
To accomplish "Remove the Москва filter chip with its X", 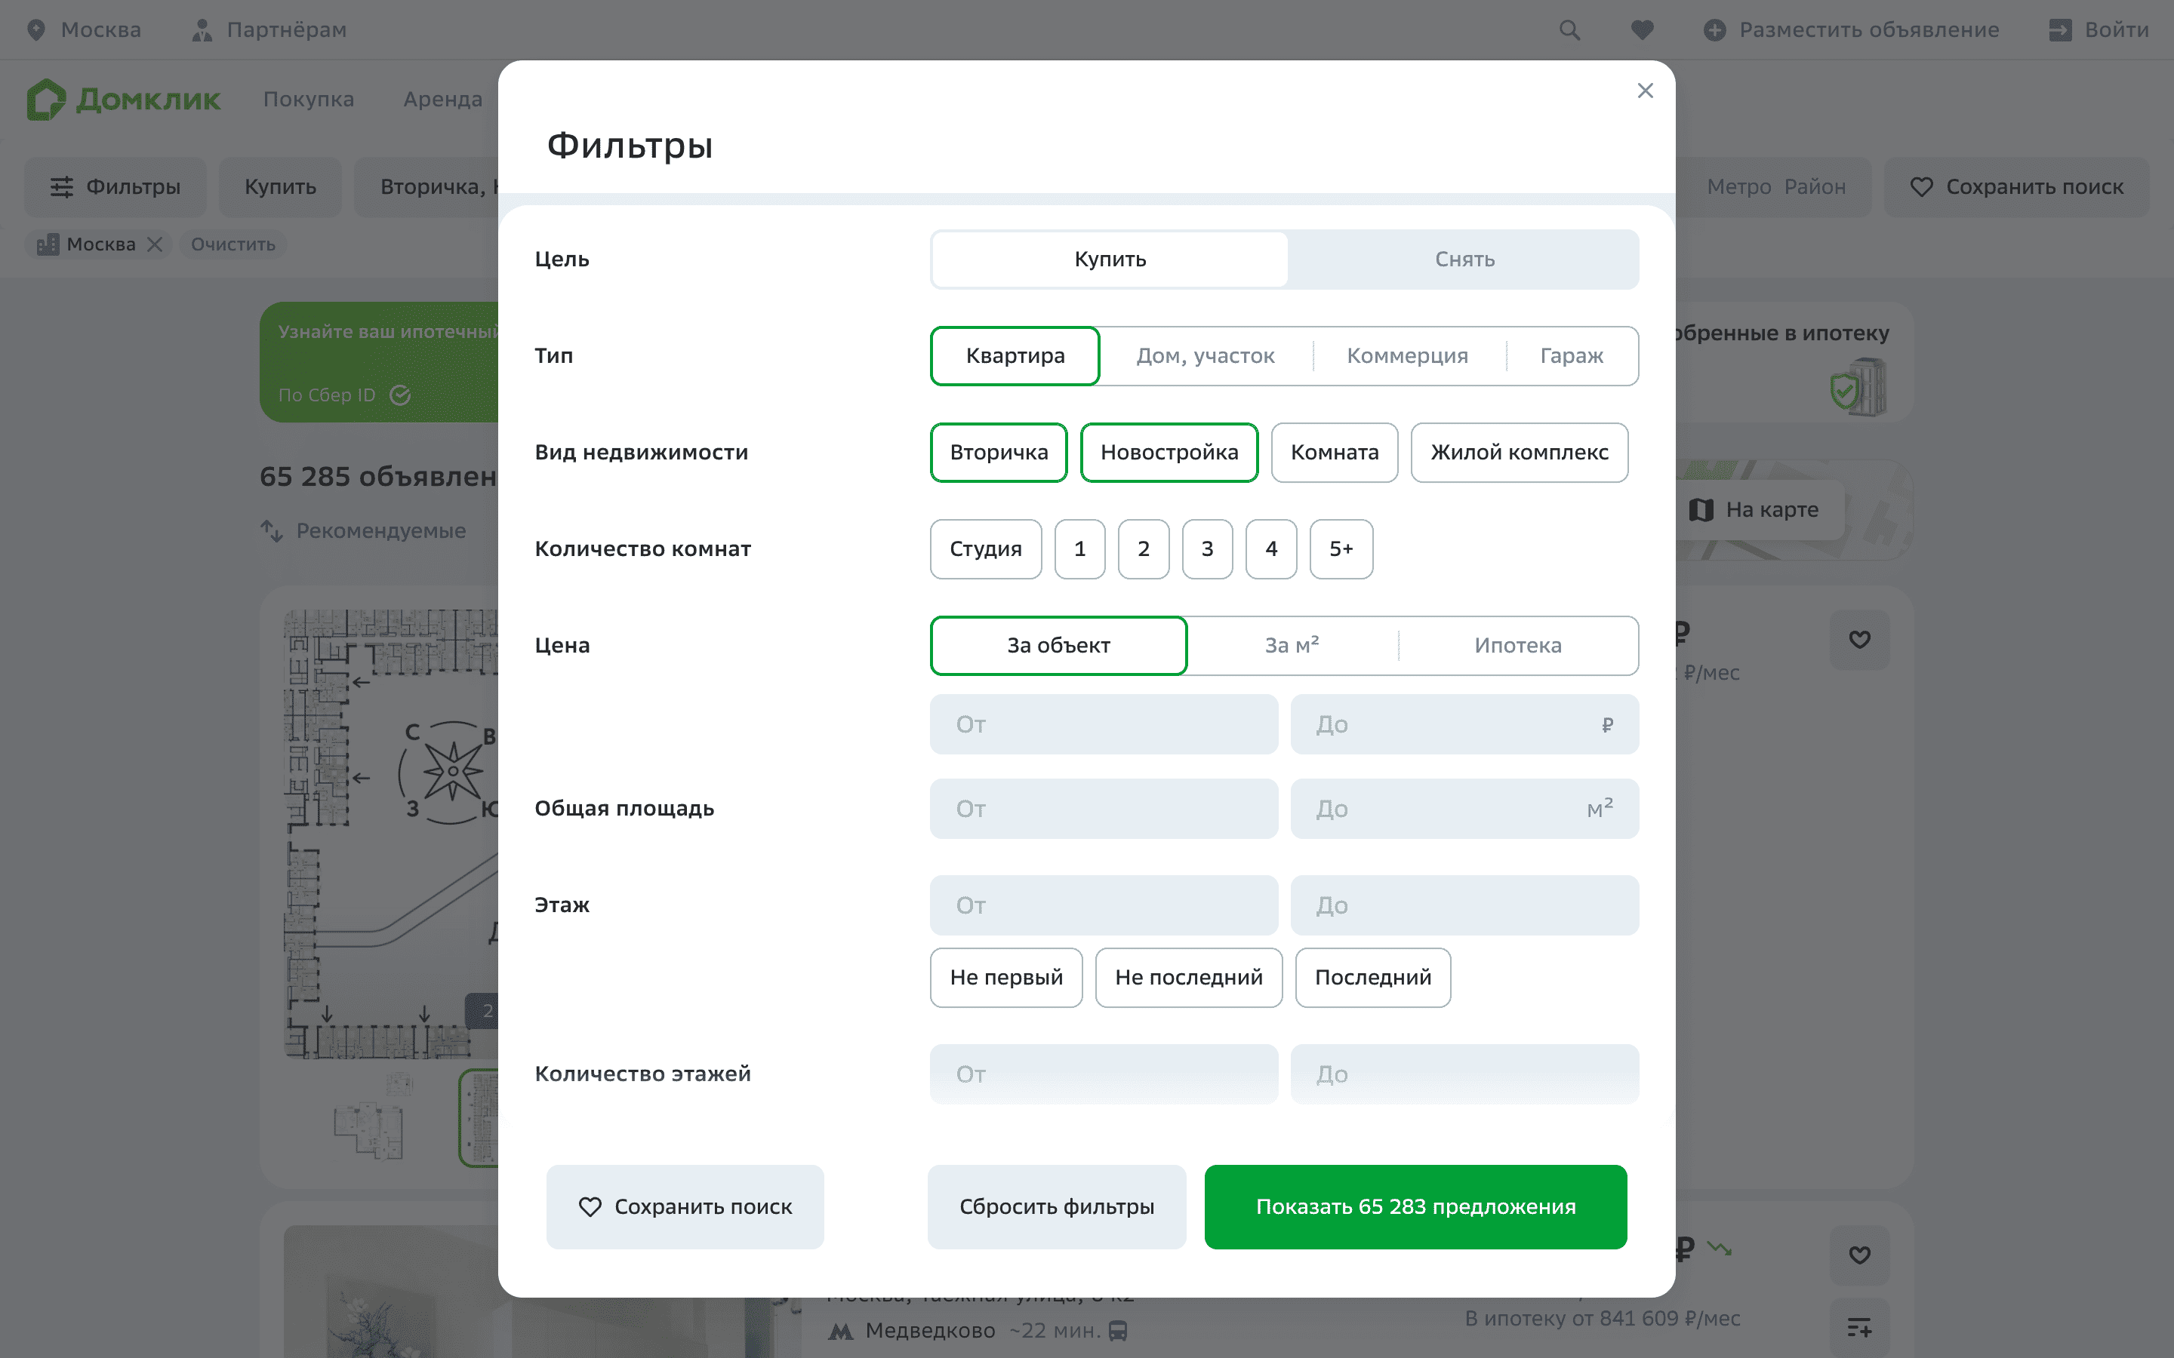I will coord(156,244).
